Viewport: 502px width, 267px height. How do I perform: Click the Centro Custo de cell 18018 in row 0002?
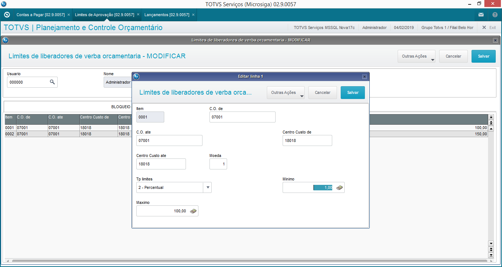coord(98,134)
